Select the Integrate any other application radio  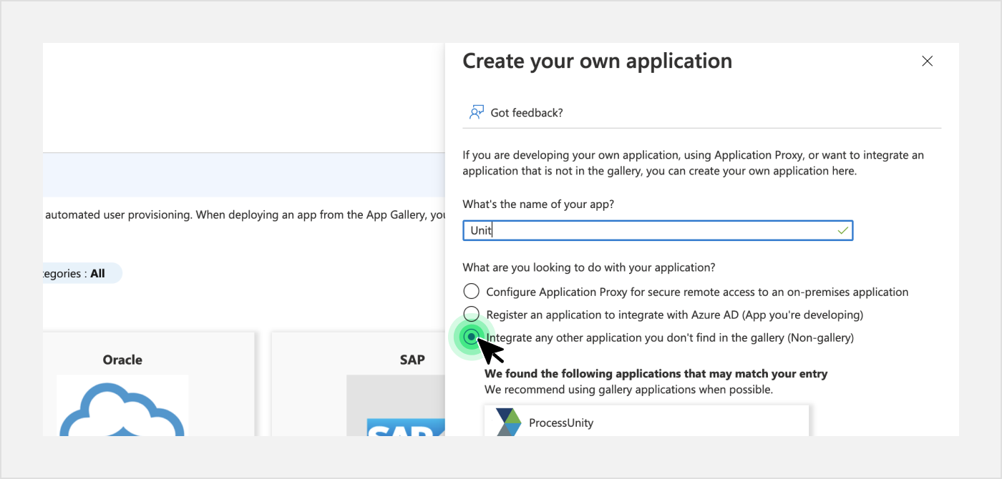click(471, 337)
